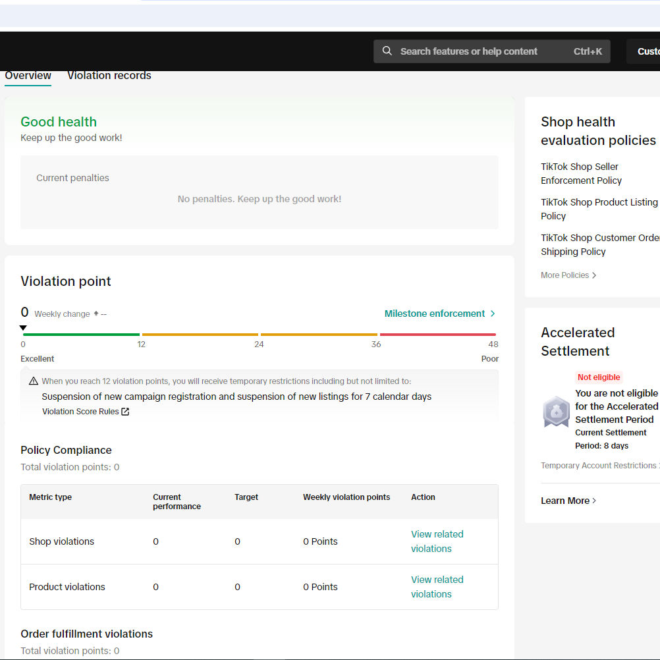This screenshot has width=660, height=660.
Task: Open Milestone enforcement details
Action: (x=439, y=314)
